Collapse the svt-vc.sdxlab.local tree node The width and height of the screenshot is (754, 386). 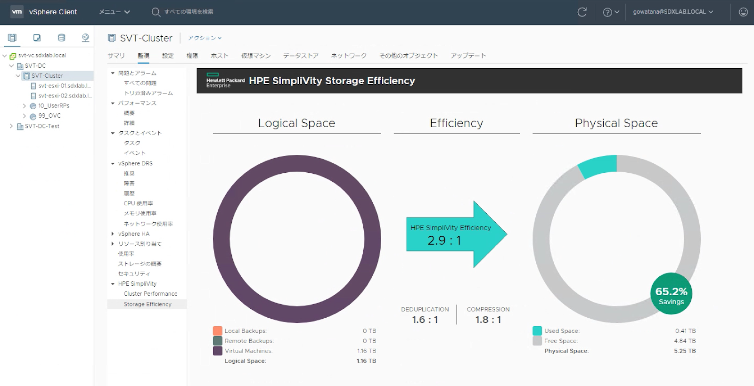5,56
